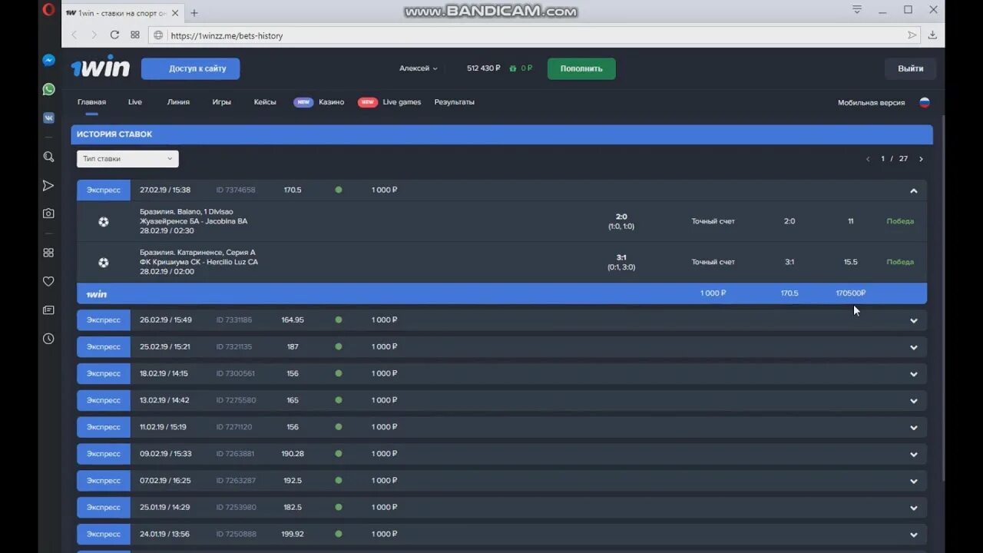This screenshot has width=983, height=553.
Task: Open the Кейсы section
Action: [265, 102]
